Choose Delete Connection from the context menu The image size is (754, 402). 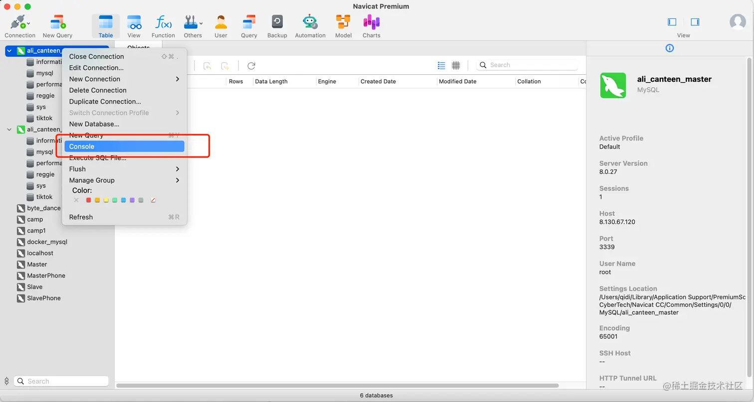tap(124, 90)
